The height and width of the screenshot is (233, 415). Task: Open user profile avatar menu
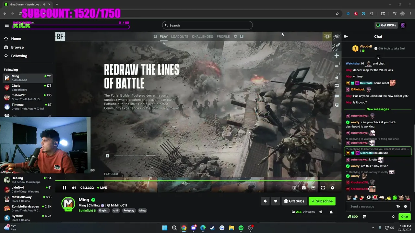coord(403,25)
